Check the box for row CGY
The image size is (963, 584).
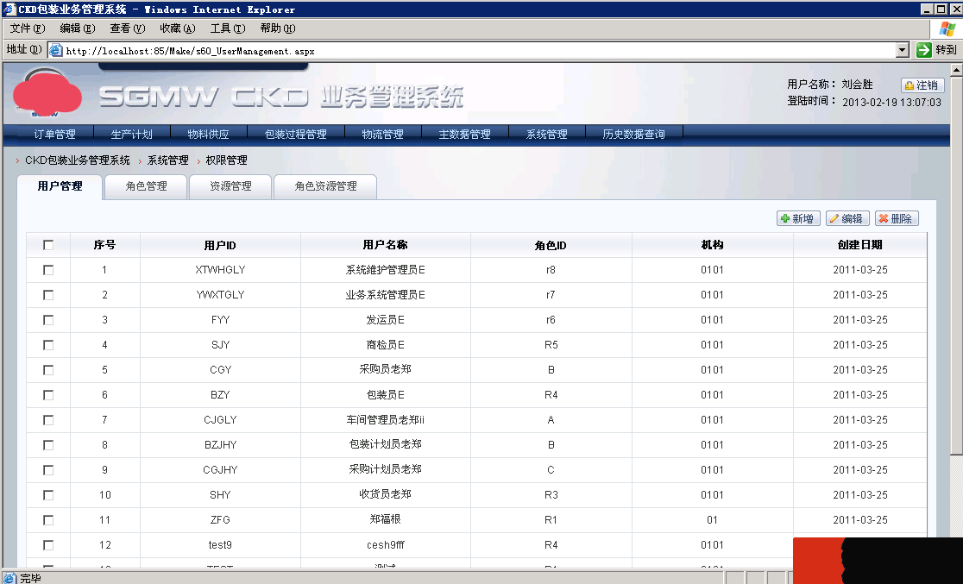[48, 370]
